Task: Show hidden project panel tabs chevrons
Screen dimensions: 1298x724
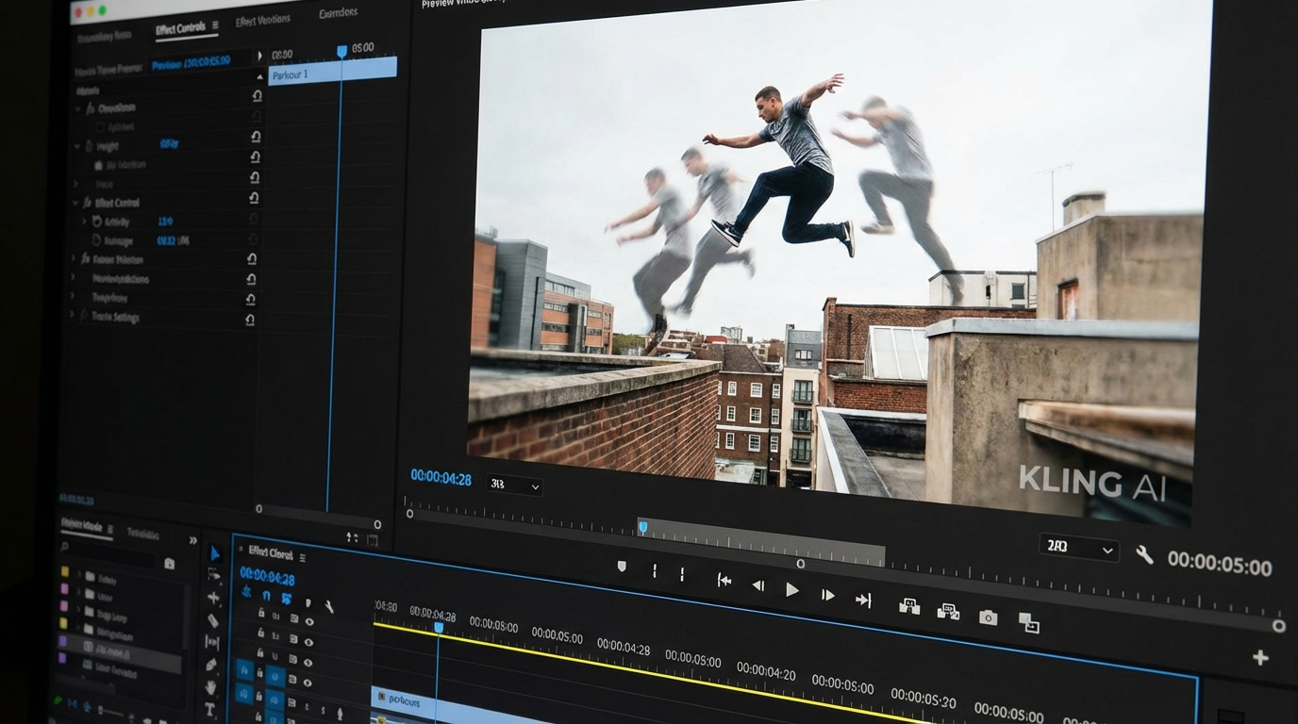Action: pos(192,540)
